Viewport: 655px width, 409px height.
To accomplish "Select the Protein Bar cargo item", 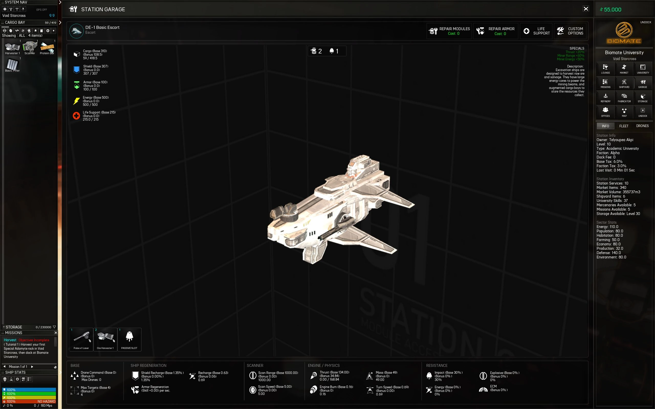I will (x=47, y=48).
